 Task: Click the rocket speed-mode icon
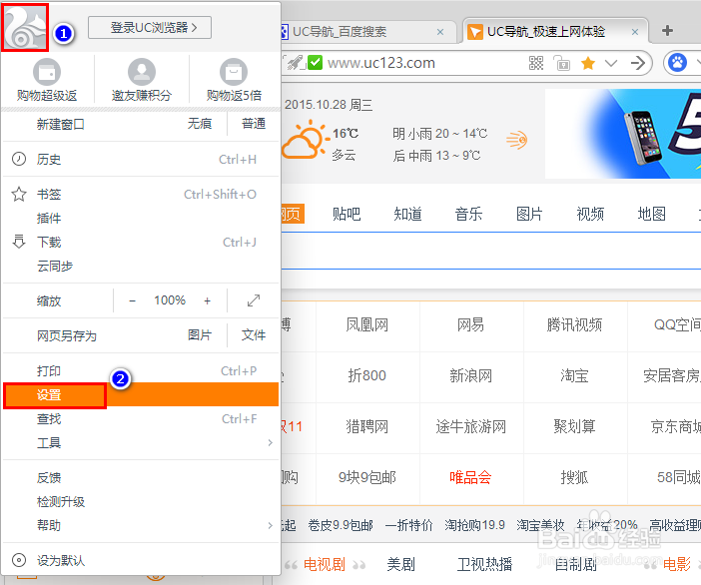tap(295, 63)
